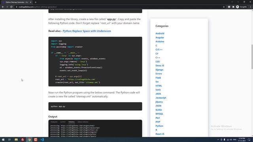
Task: Open Task View on the taskbar
Action: 9,140
